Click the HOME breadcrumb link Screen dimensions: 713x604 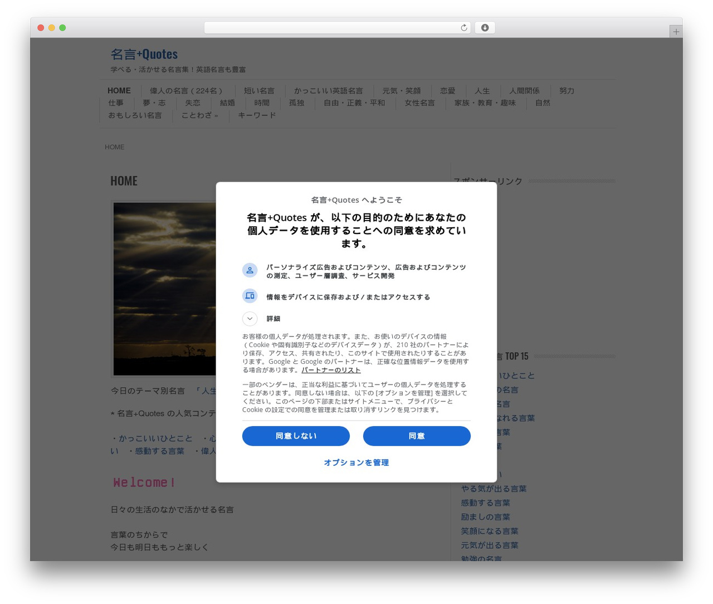[x=115, y=147]
